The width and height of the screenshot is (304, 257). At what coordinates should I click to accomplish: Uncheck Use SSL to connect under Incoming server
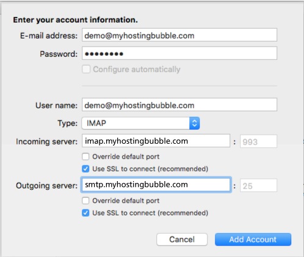[85, 169]
